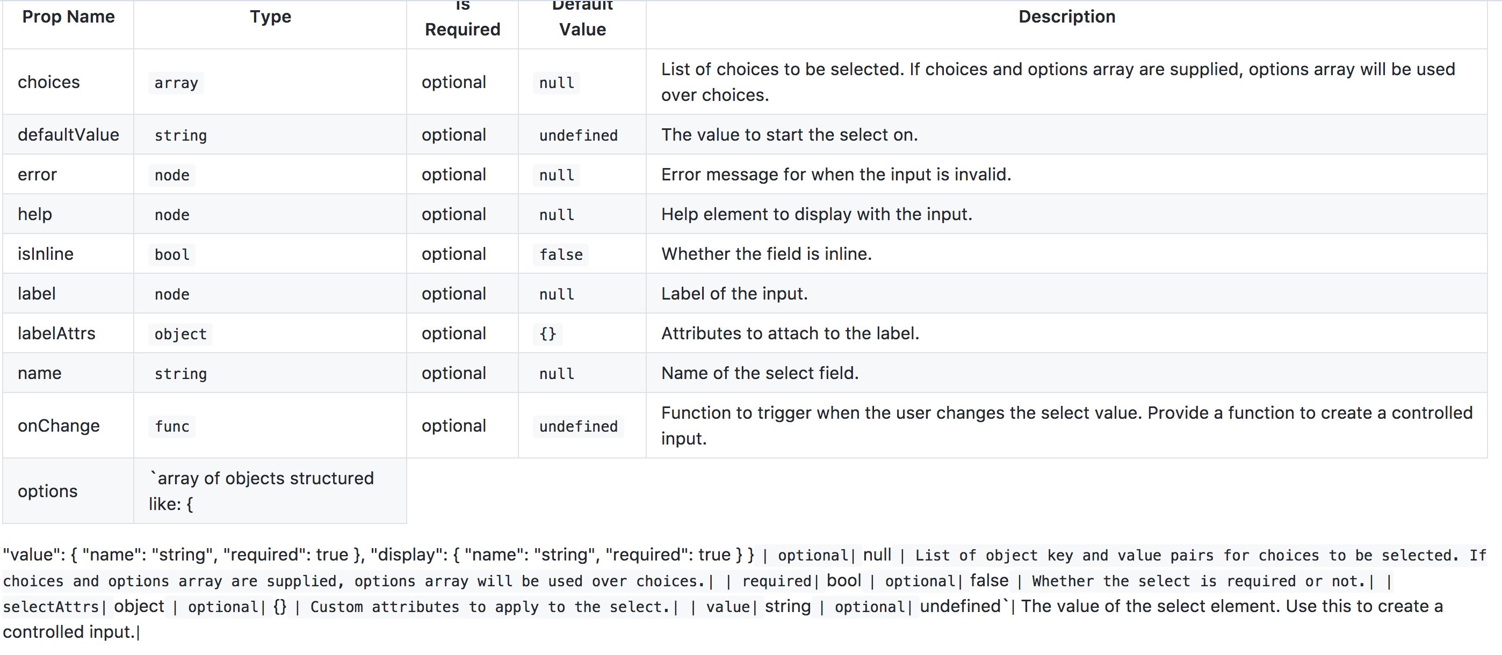Click "undefined" default in the defaultValue row

(x=578, y=136)
